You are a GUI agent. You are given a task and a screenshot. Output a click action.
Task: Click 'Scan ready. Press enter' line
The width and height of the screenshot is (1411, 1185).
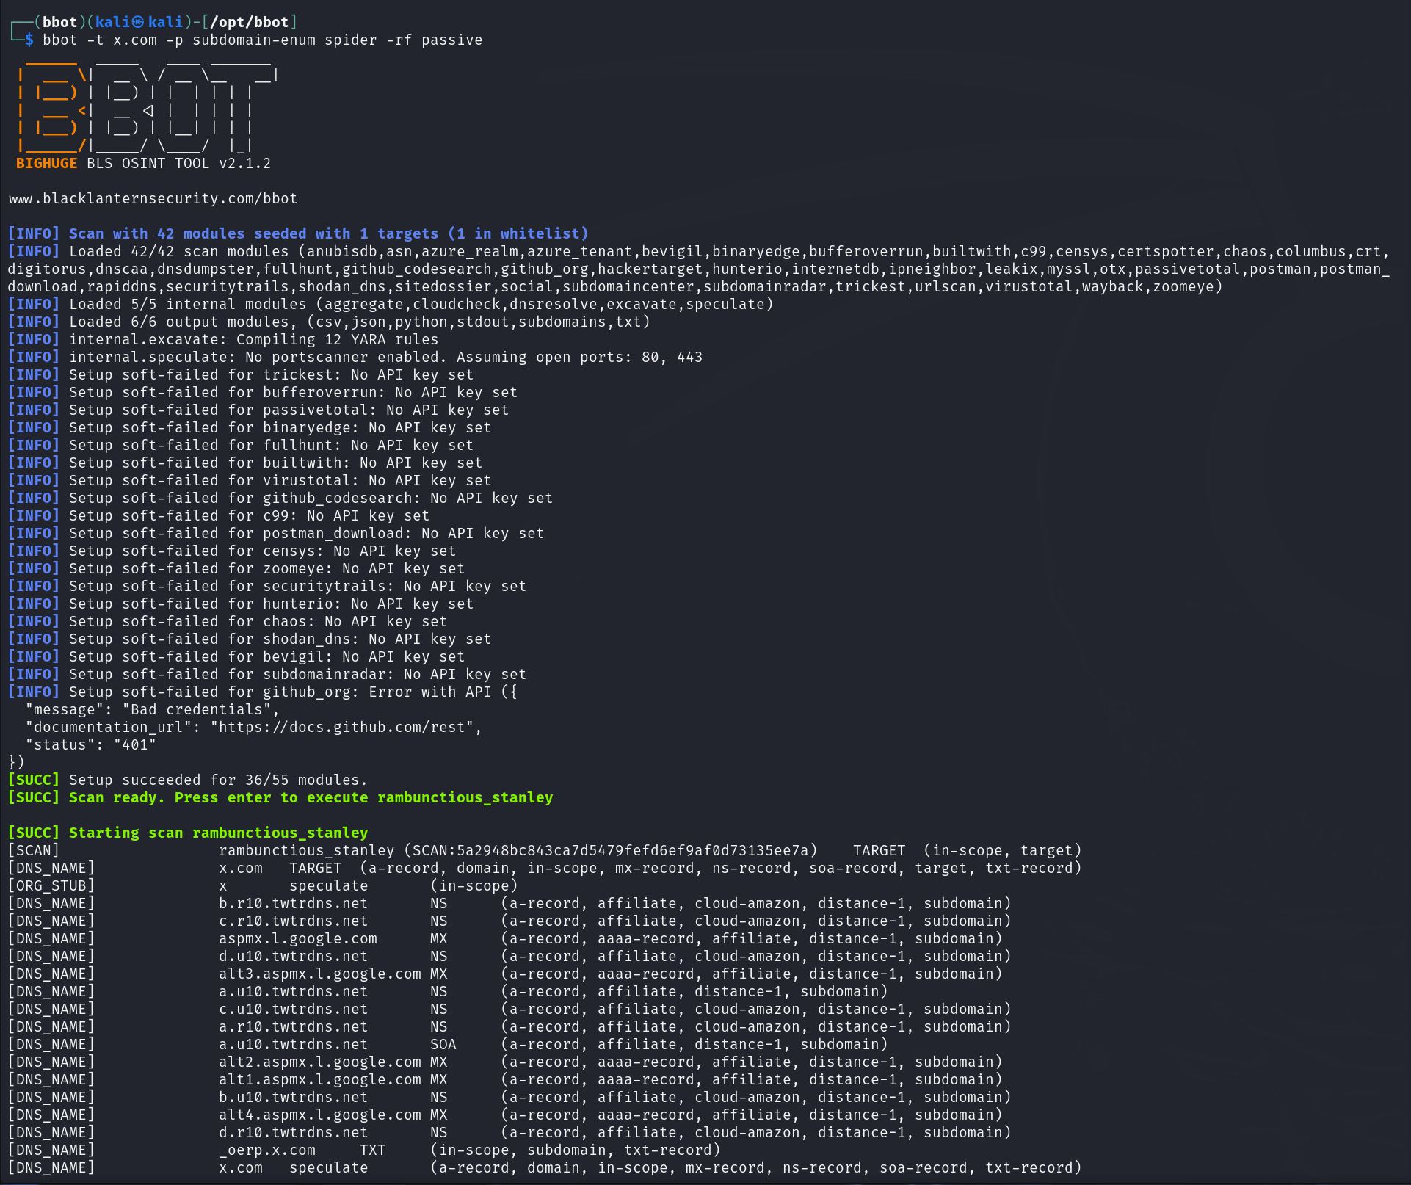point(280,797)
